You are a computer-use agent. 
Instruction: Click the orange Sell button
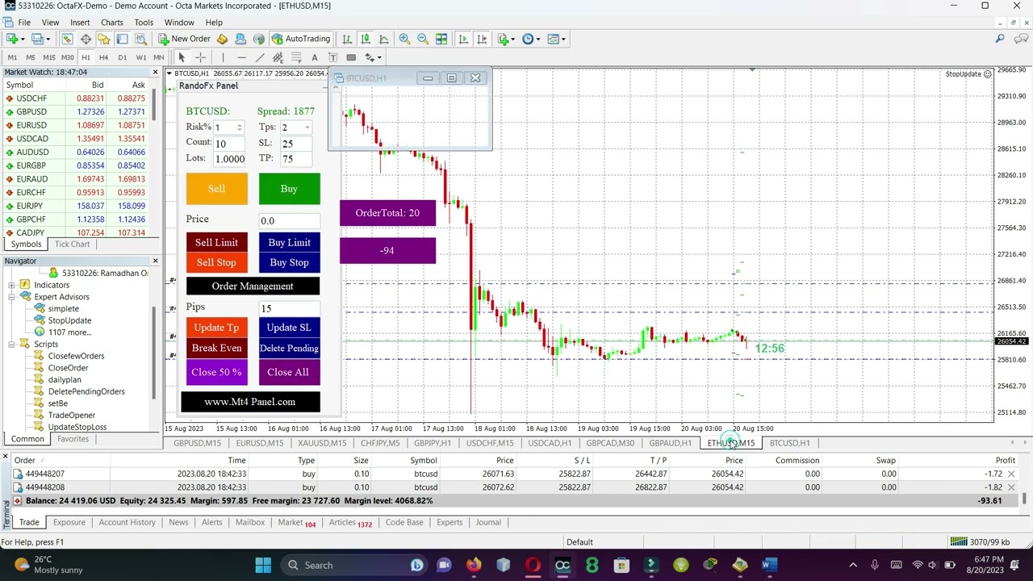tap(216, 189)
